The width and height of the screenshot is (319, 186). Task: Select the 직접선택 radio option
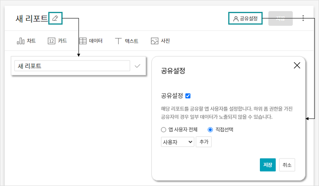(210, 130)
